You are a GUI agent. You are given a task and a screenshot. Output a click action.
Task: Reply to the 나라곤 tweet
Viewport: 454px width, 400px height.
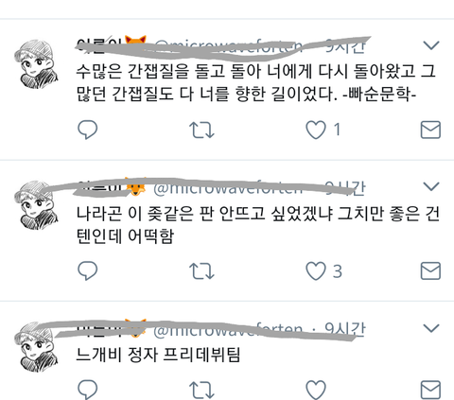(x=87, y=270)
